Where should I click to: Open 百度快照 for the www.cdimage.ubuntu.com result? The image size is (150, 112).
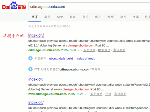point(96,94)
